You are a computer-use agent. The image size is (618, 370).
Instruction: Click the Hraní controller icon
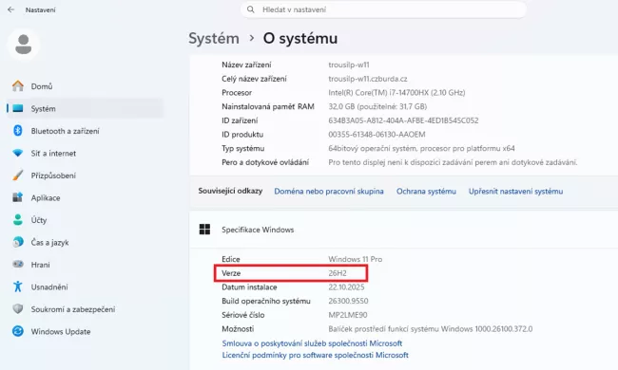(18, 264)
